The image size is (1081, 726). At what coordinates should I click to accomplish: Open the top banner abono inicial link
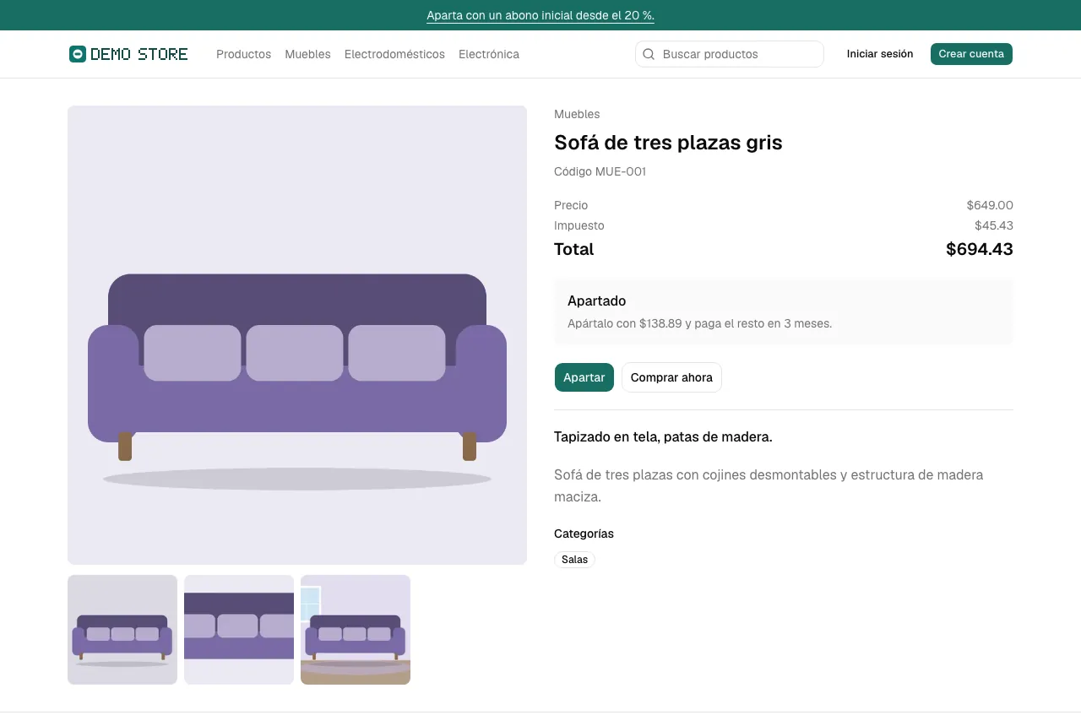[x=540, y=15]
